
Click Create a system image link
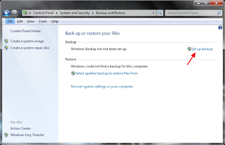(27, 41)
